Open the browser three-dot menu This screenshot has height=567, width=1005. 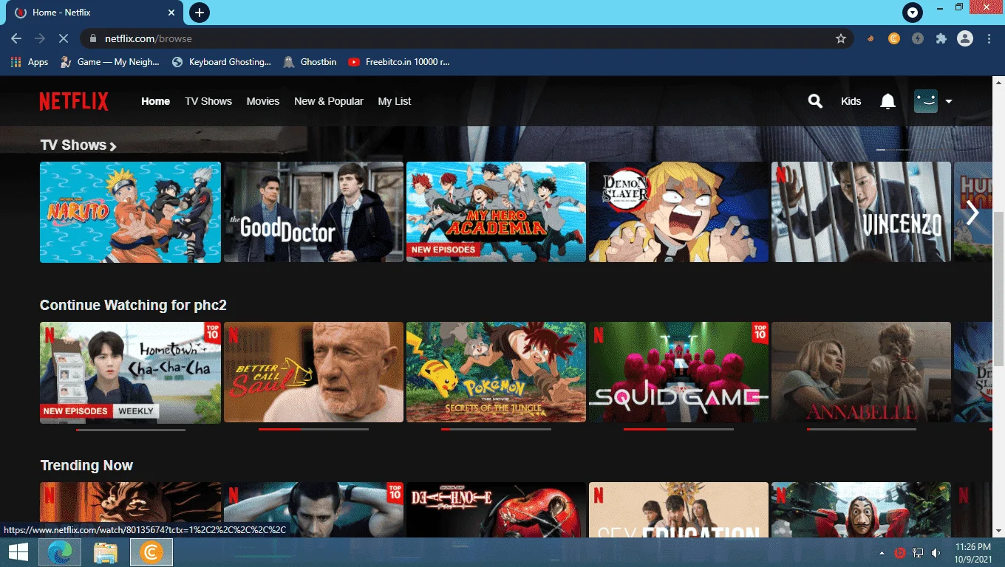pyautogui.click(x=989, y=38)
